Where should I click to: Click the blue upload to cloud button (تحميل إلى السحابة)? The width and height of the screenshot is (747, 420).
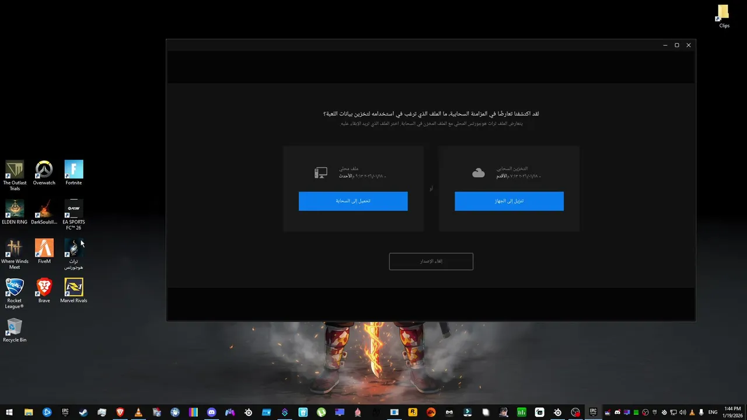pos(353,201)
